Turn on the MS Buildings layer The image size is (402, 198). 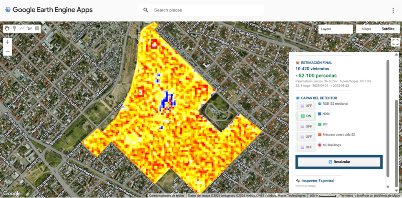pyautogui.click(x=305, y=147)
